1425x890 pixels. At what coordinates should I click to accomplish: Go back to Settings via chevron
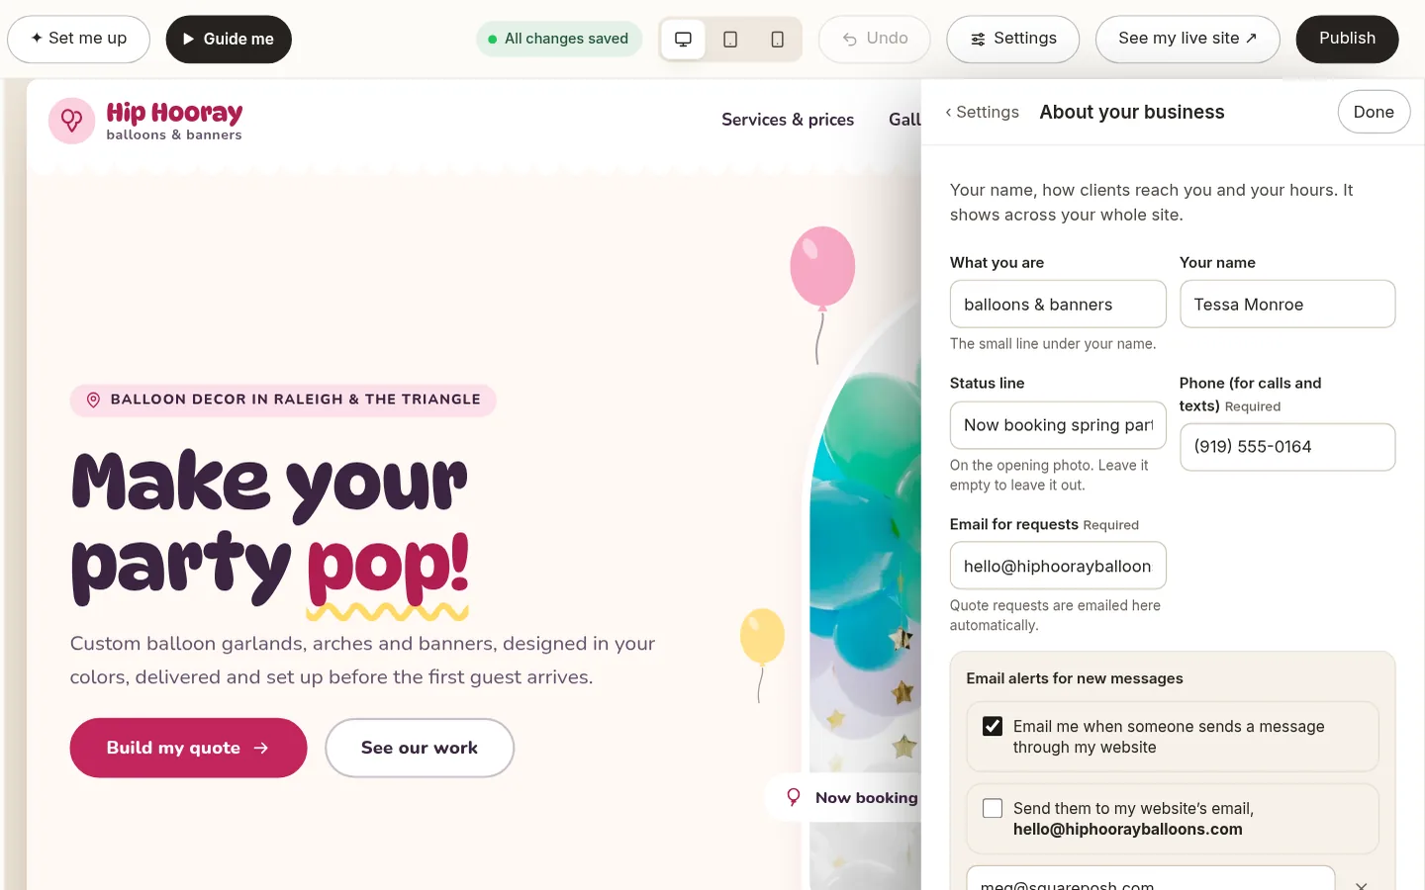tap(982, 112)
